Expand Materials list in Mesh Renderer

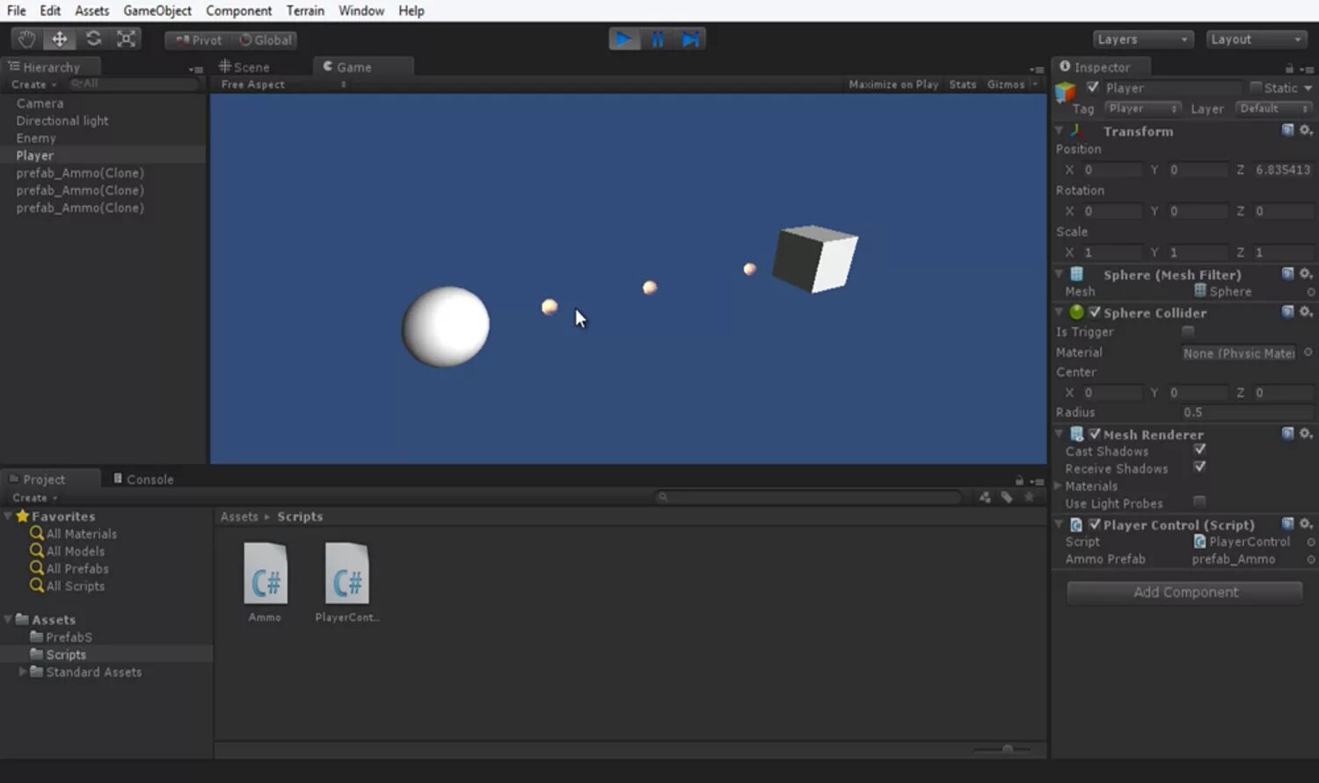pos(1059,486)
